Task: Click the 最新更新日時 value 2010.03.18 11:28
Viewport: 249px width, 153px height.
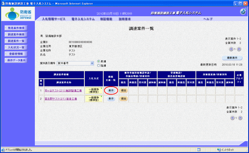Action: 232,65
